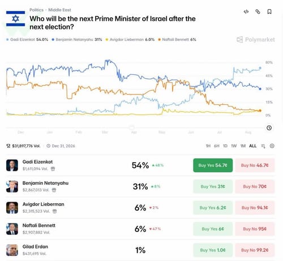Screen dimensions: 283x261
Task: Buy Yes on Avigdor Lieberman
Action: pos(213,208)
